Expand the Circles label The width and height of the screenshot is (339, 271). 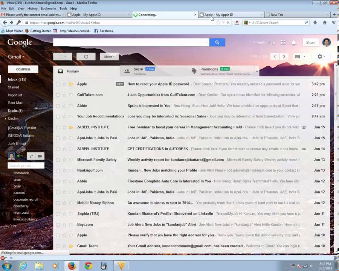coord(5,119)
